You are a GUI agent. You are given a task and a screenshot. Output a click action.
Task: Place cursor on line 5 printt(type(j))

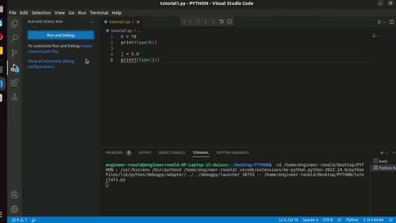coord(140,60)
